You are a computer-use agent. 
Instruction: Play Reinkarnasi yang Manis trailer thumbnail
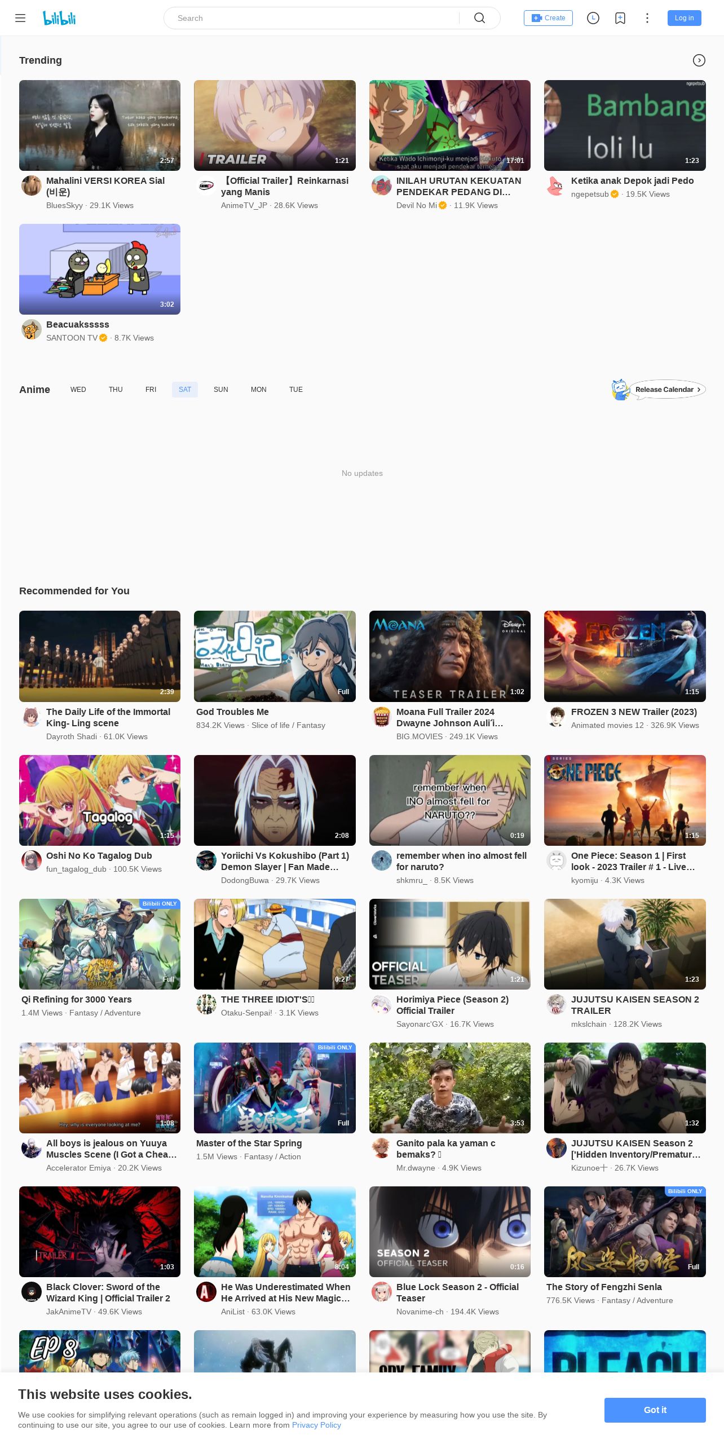click(x=275, y=125)
